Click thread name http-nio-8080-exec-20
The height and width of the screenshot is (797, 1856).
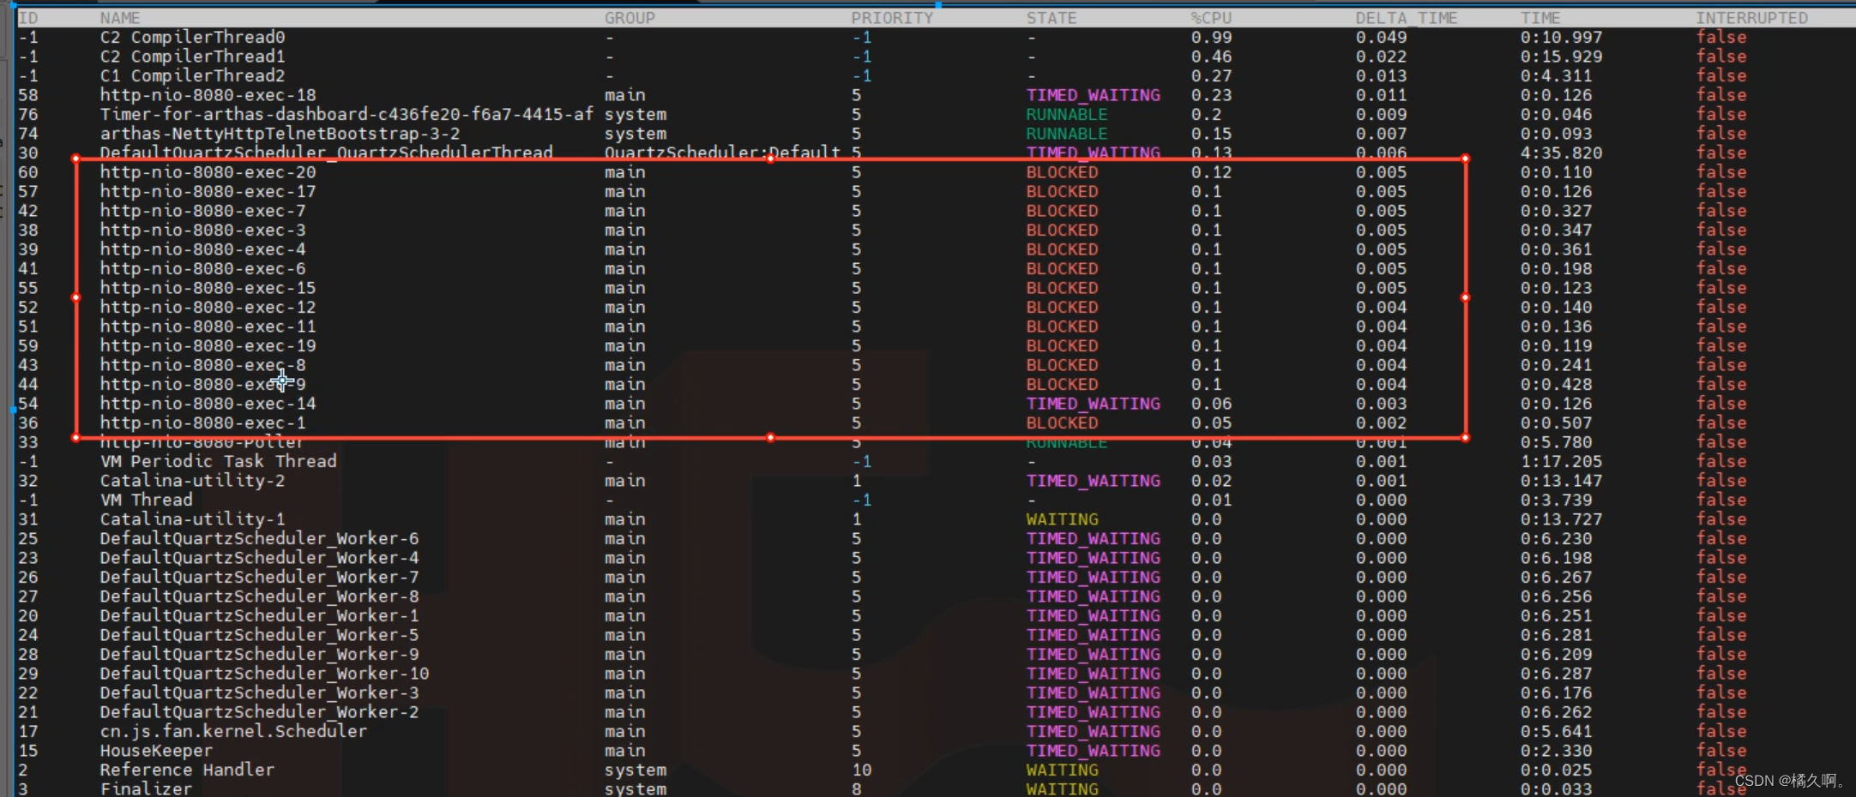208,172
